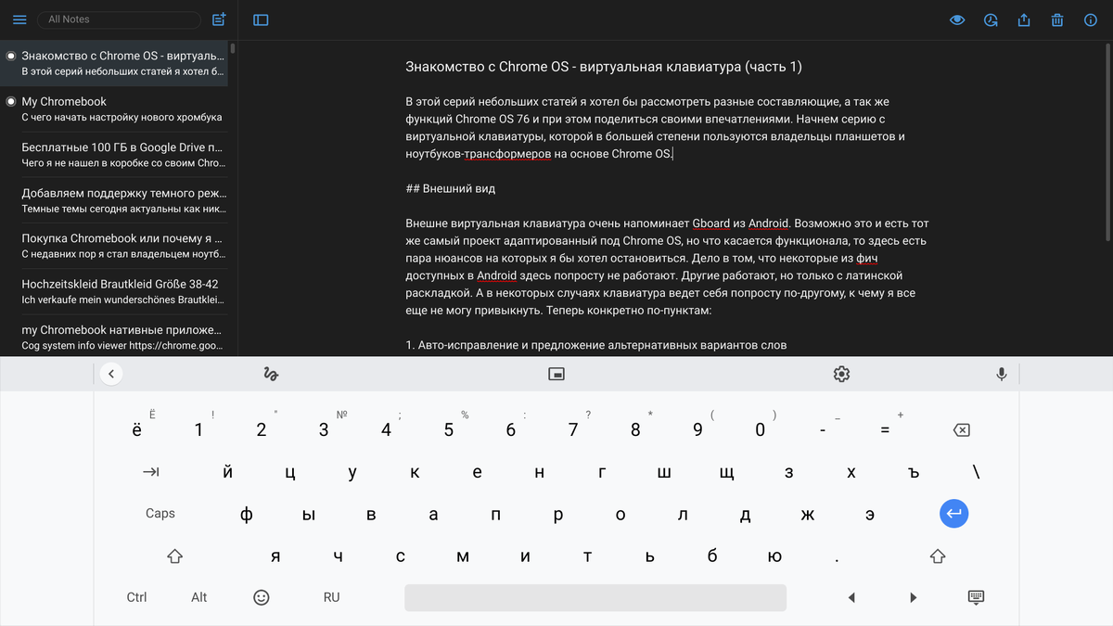Tap the щ key
The width and height of the screenshot is (1113, 626).
pos(726,472)
